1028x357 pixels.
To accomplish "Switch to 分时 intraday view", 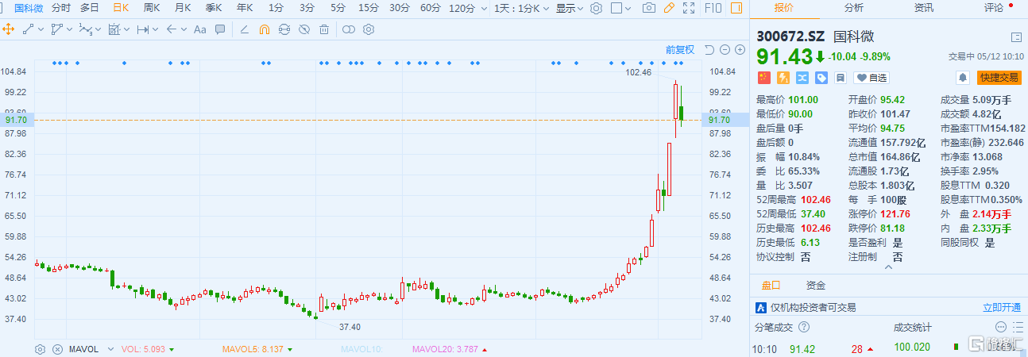I will coord(61,8).
